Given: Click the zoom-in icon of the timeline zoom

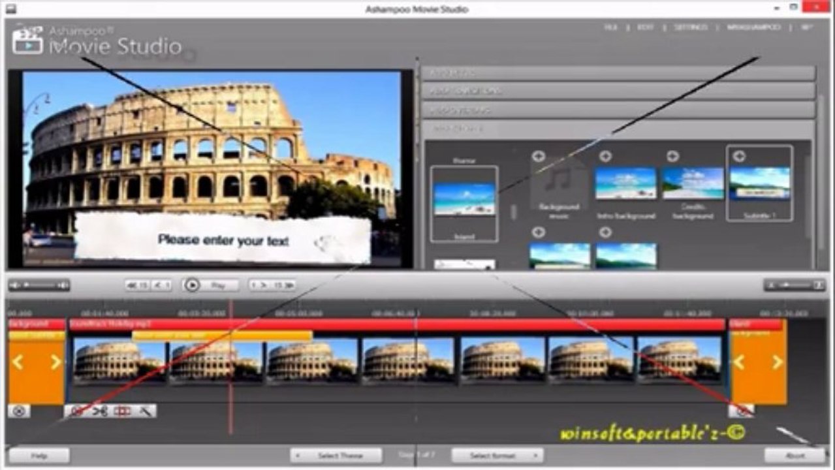Looking at the screenshot, I should [x=819, y=285].
